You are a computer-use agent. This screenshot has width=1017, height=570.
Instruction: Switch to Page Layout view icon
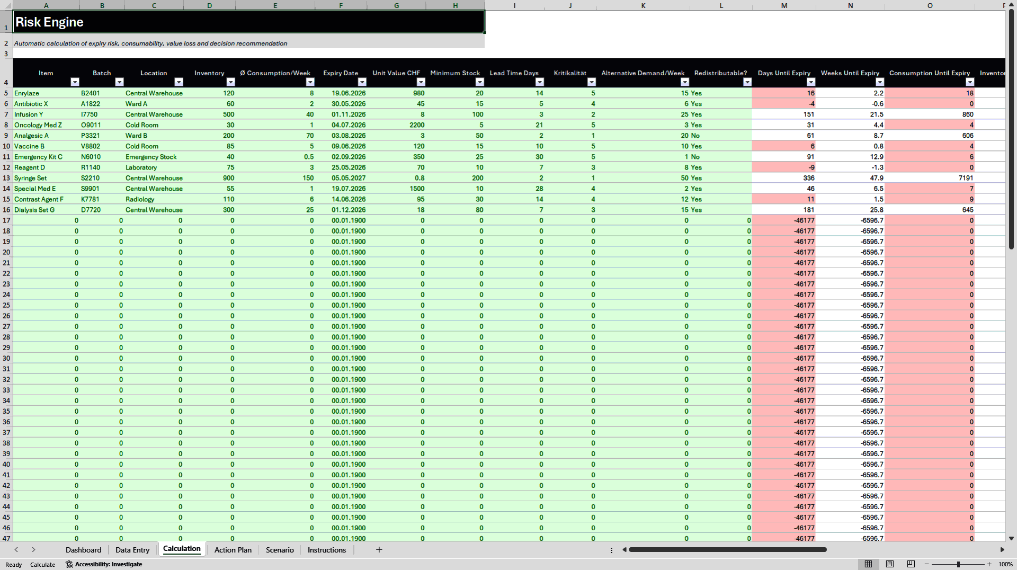(x=889, y=564)
